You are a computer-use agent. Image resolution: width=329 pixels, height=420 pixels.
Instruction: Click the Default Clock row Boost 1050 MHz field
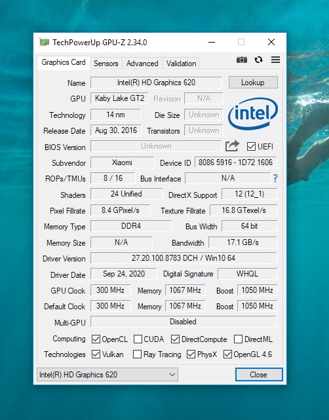pos(257,306)
